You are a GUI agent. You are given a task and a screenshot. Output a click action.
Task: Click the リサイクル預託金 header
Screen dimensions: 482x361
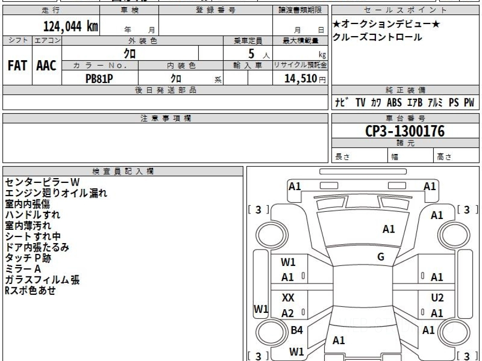(x=300, y=65)
